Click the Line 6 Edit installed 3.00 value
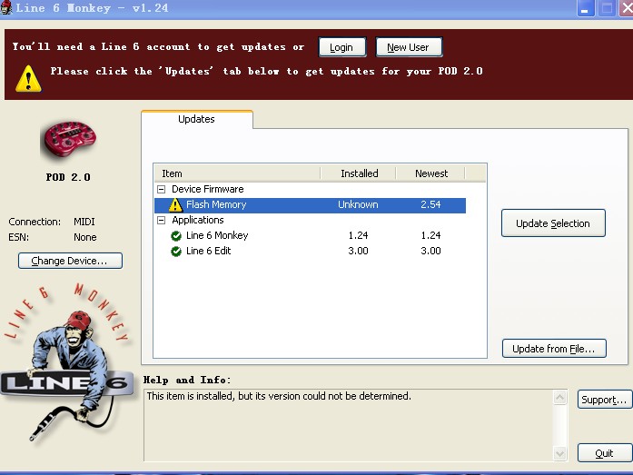Image resolution: width=633 pixels, height=475 pixels. click(358, 251)
